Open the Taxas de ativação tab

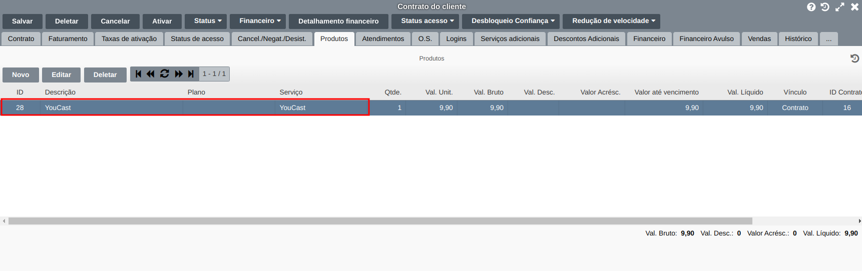coord(129,39)
